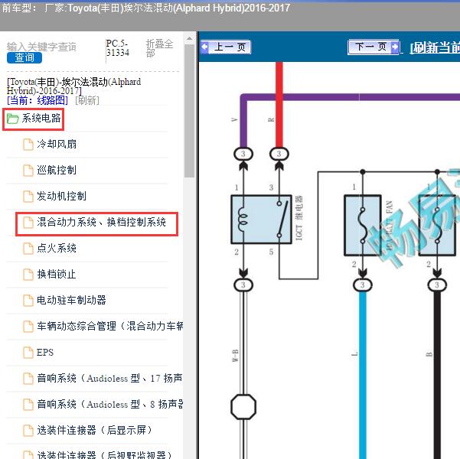Click the document icon beside 换档锁止
460x459 pixels.
(x=28, y=274)
